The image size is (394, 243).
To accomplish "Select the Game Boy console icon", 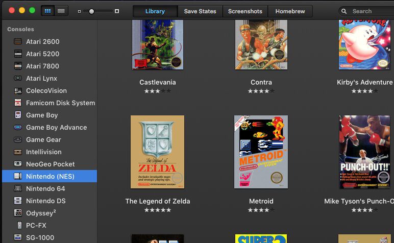I will [18, 115].
